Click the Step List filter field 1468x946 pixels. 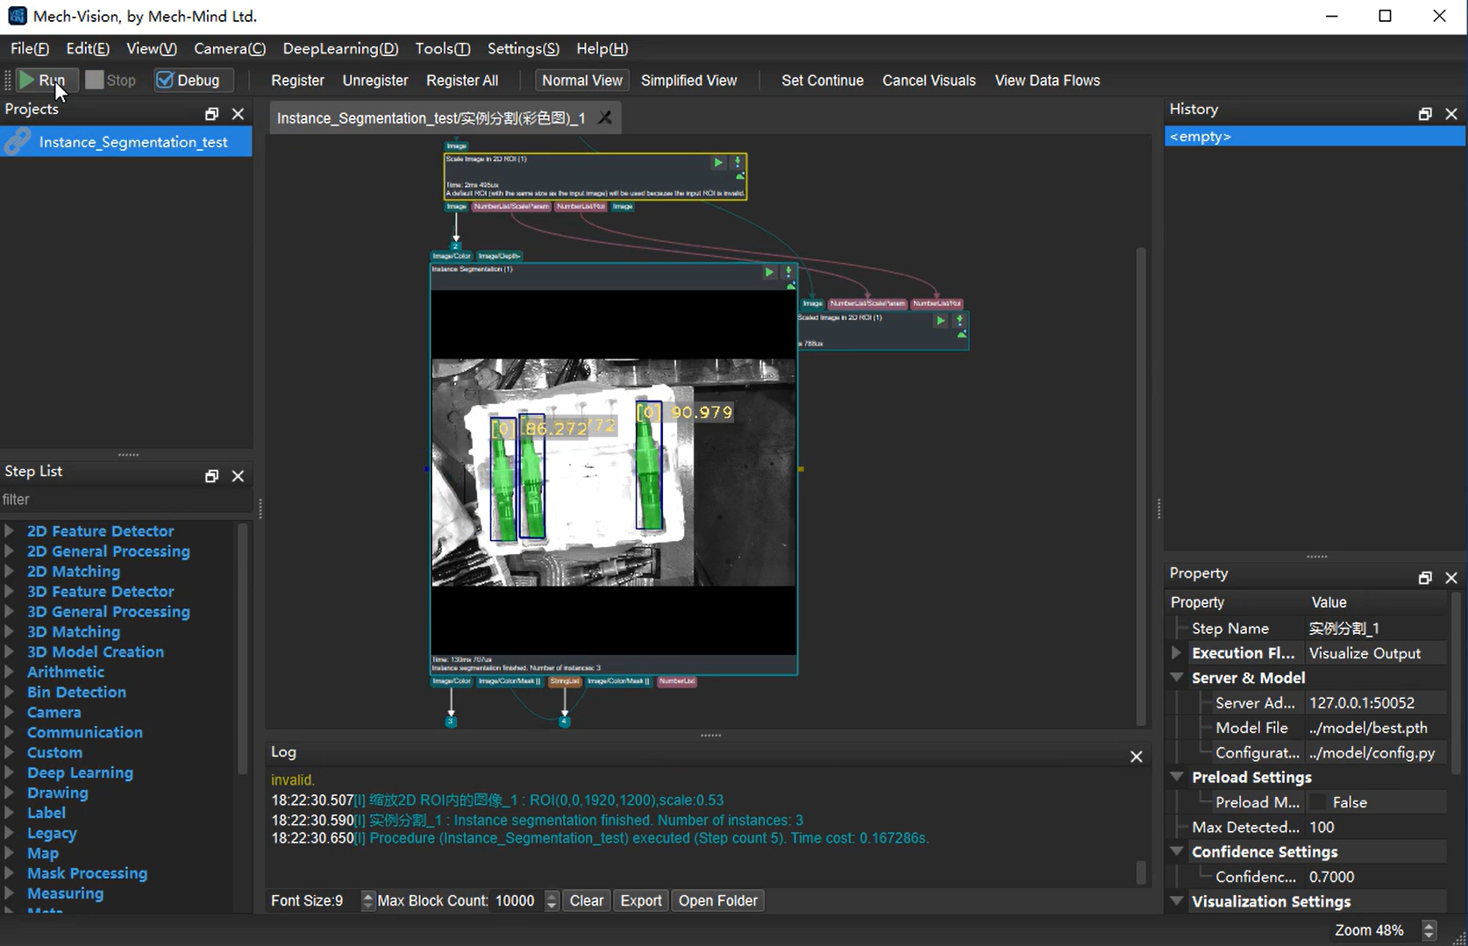[123, 500]
